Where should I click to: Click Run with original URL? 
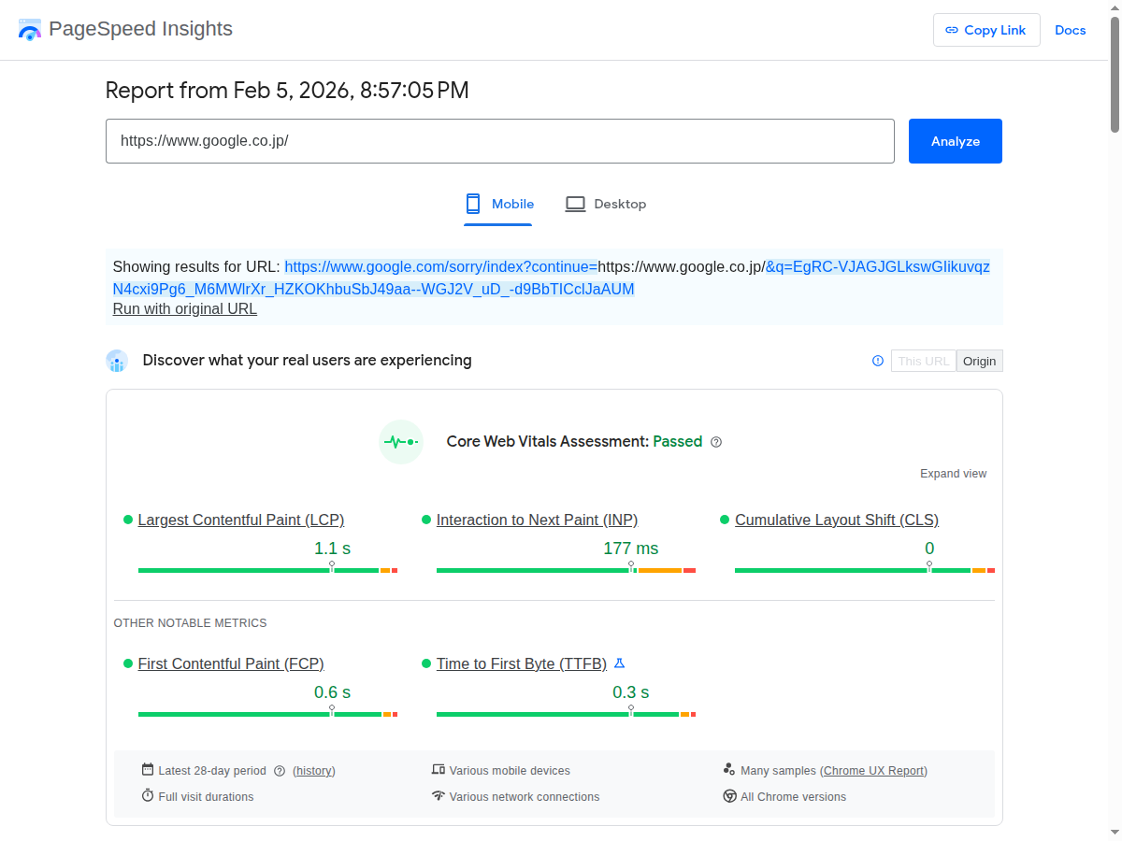[x=184, y=308]
